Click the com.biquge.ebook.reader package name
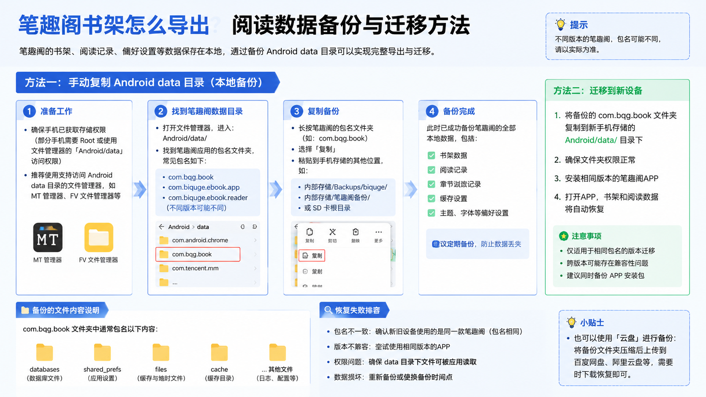The width and height of the screenshot is (706, 397). (208, 198)
